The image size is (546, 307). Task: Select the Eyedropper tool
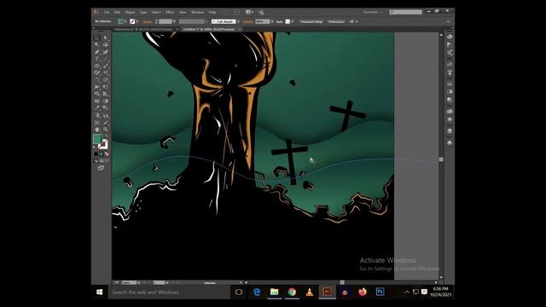tap(96, 107)
